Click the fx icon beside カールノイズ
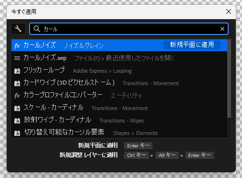 [17, 46]
